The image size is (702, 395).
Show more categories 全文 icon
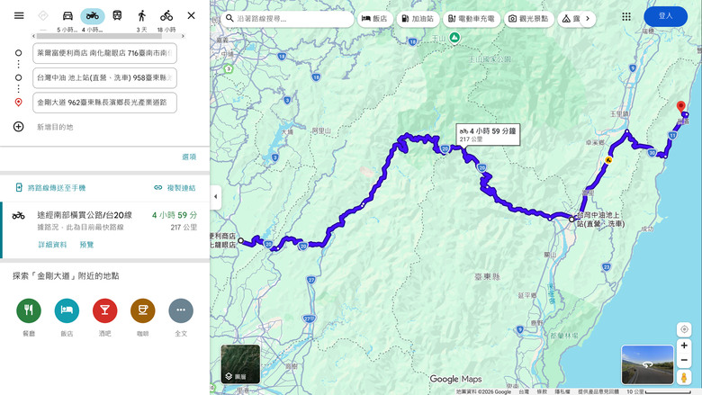click(181, 310)
